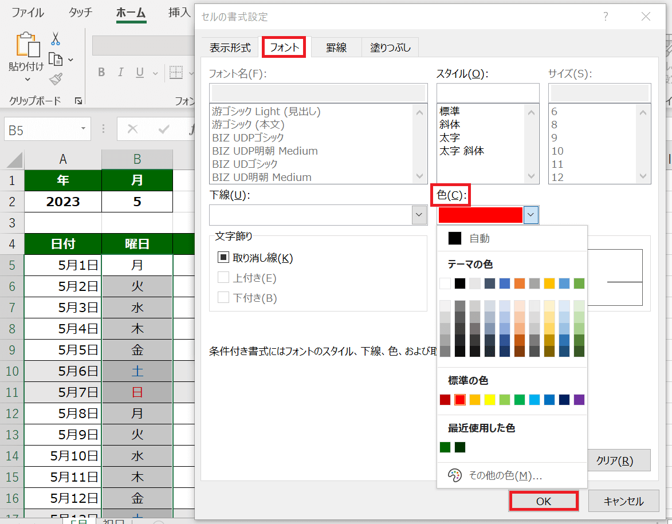Pick the yellow standard color swatch

click(490, 400)
